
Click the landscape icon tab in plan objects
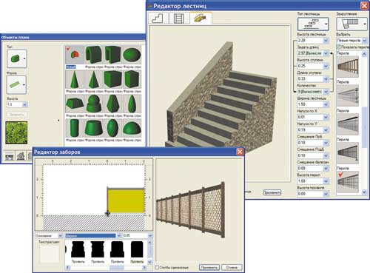(10, 156)
